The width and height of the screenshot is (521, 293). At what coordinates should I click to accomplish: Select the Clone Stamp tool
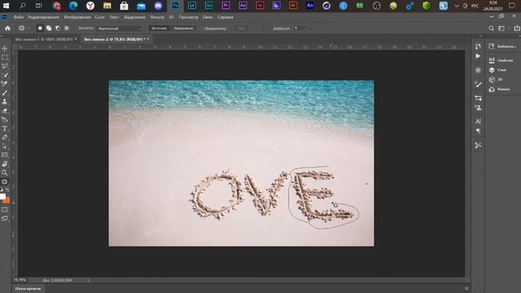(5, 102)
